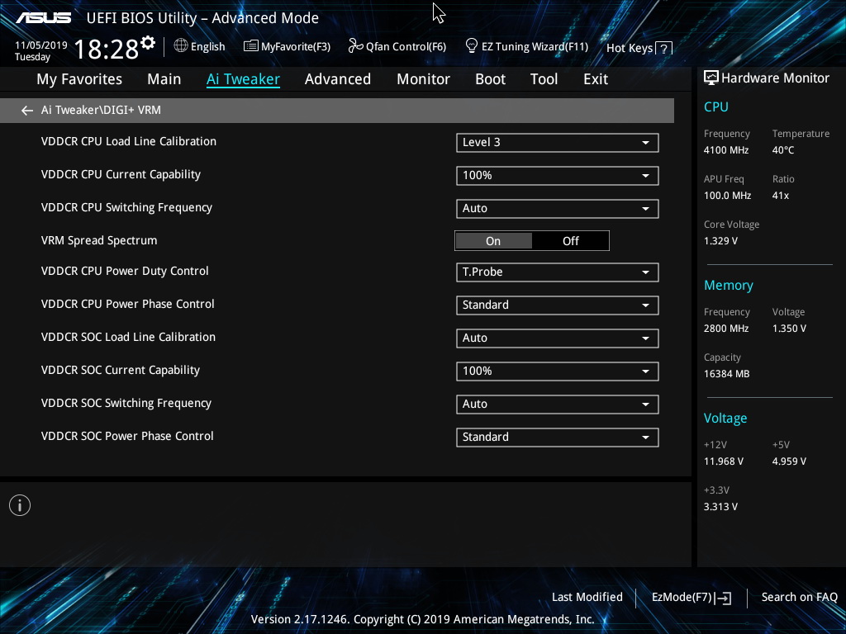This screenshot has height=634, width=846.
Task: Click the 16384 MB capacity value
Action: click(x=727, y=374)
